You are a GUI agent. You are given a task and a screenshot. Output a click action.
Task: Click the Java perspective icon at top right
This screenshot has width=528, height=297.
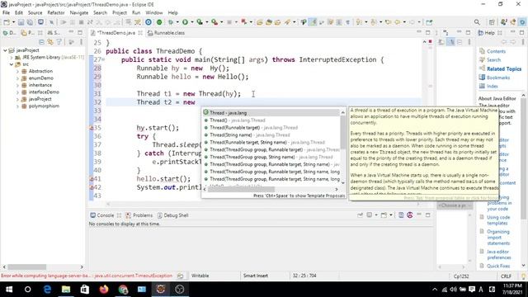[x=504, y=22]
